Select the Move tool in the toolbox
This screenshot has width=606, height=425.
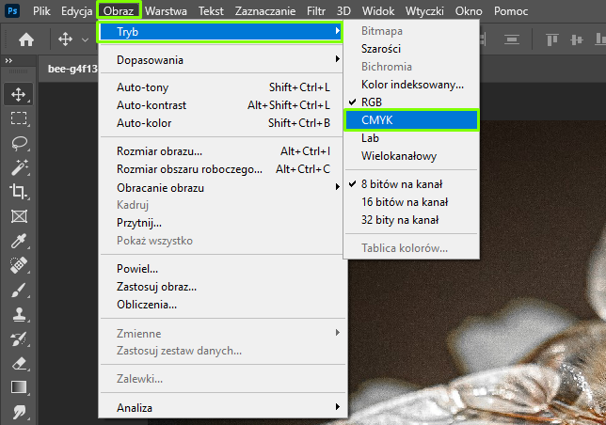point(19,94)
